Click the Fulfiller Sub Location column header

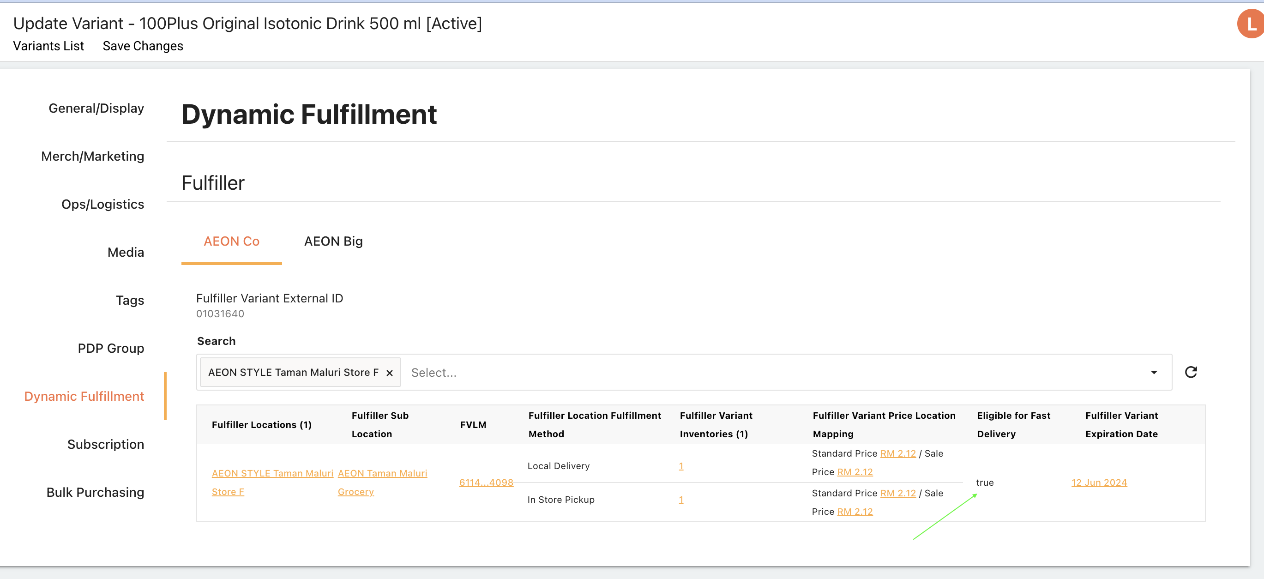pyautogui.click(x=380, y=425)
